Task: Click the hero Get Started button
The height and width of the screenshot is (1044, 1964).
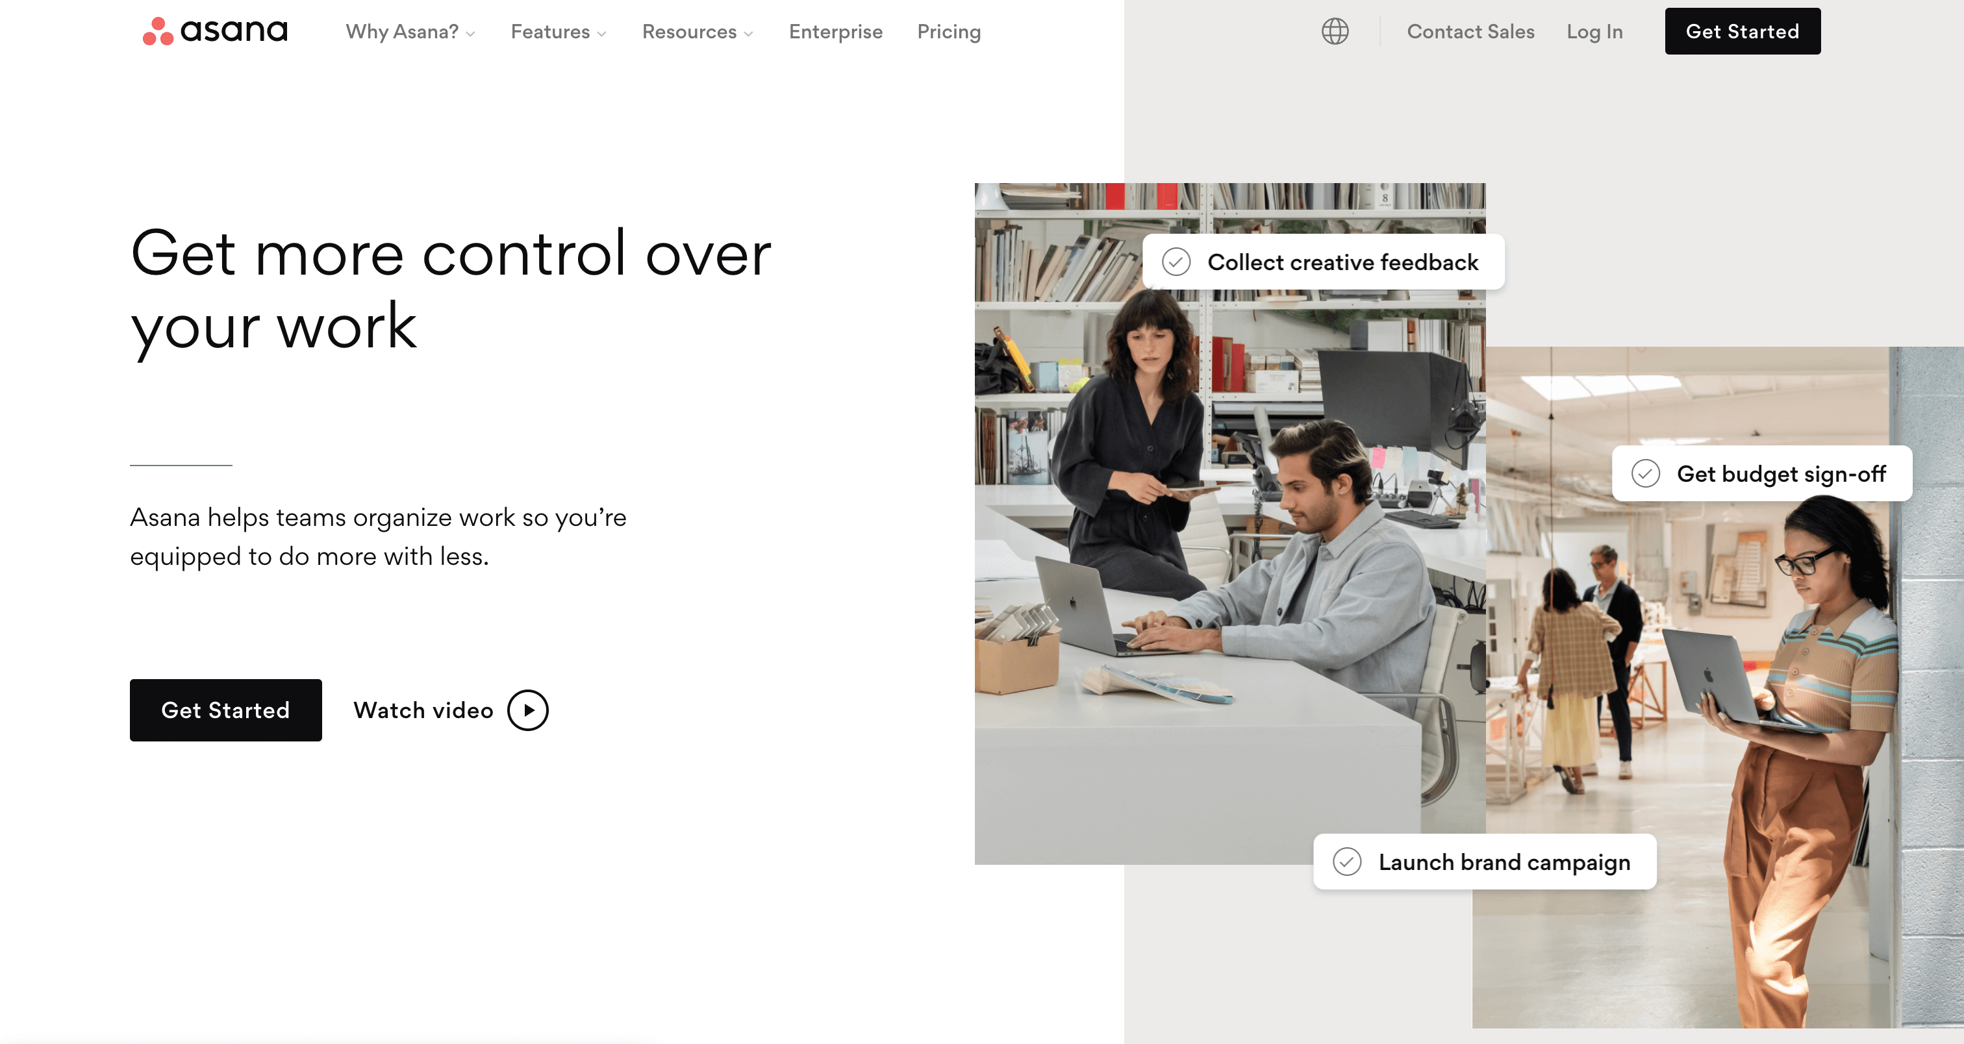Action: coord(225,710)
